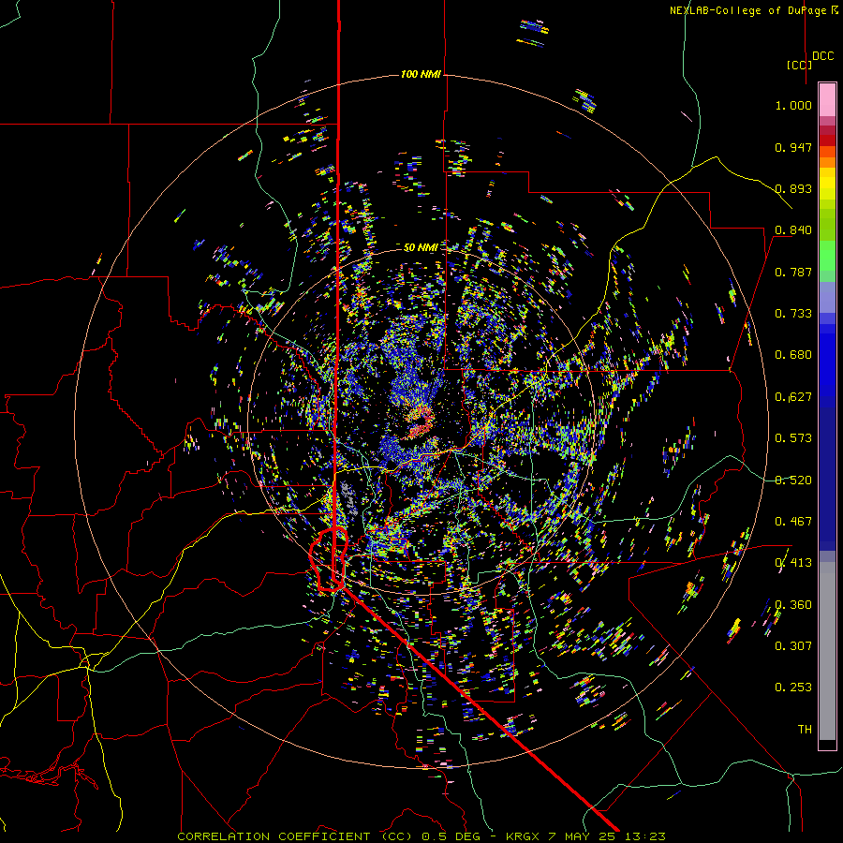Click the 0.893 color scale value
Image resolution: width=843 pixels, height=843 pixels.
[793, 188]
